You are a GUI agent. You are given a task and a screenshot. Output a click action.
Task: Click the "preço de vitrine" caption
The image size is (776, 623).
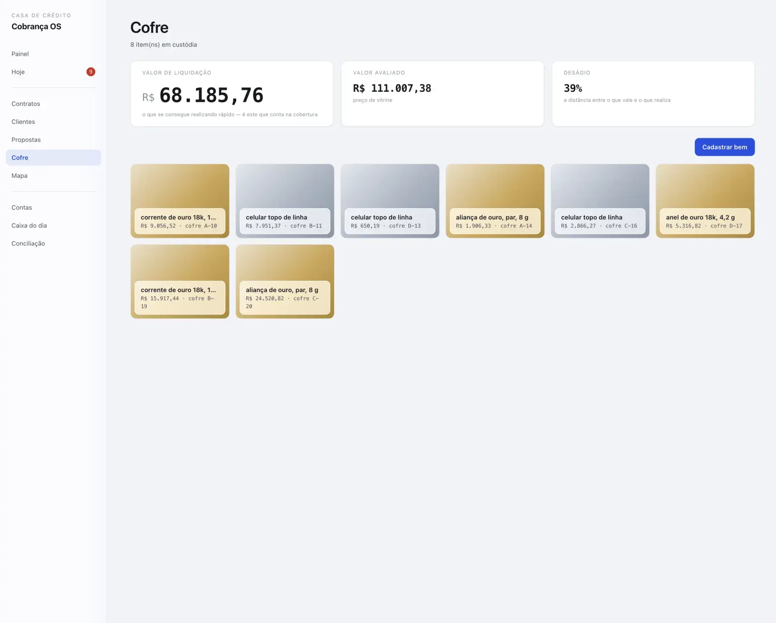pyautogui.click(x=372, y=100)
